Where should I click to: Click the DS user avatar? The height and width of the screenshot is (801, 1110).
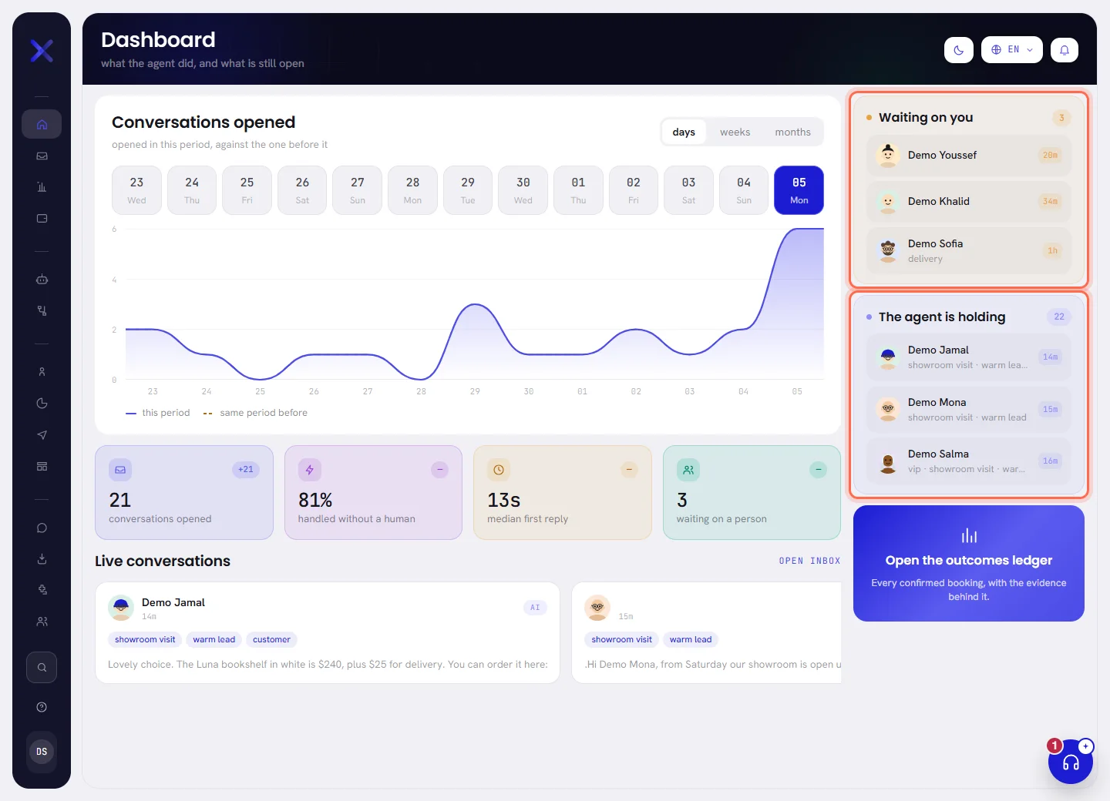coord(42,752)
